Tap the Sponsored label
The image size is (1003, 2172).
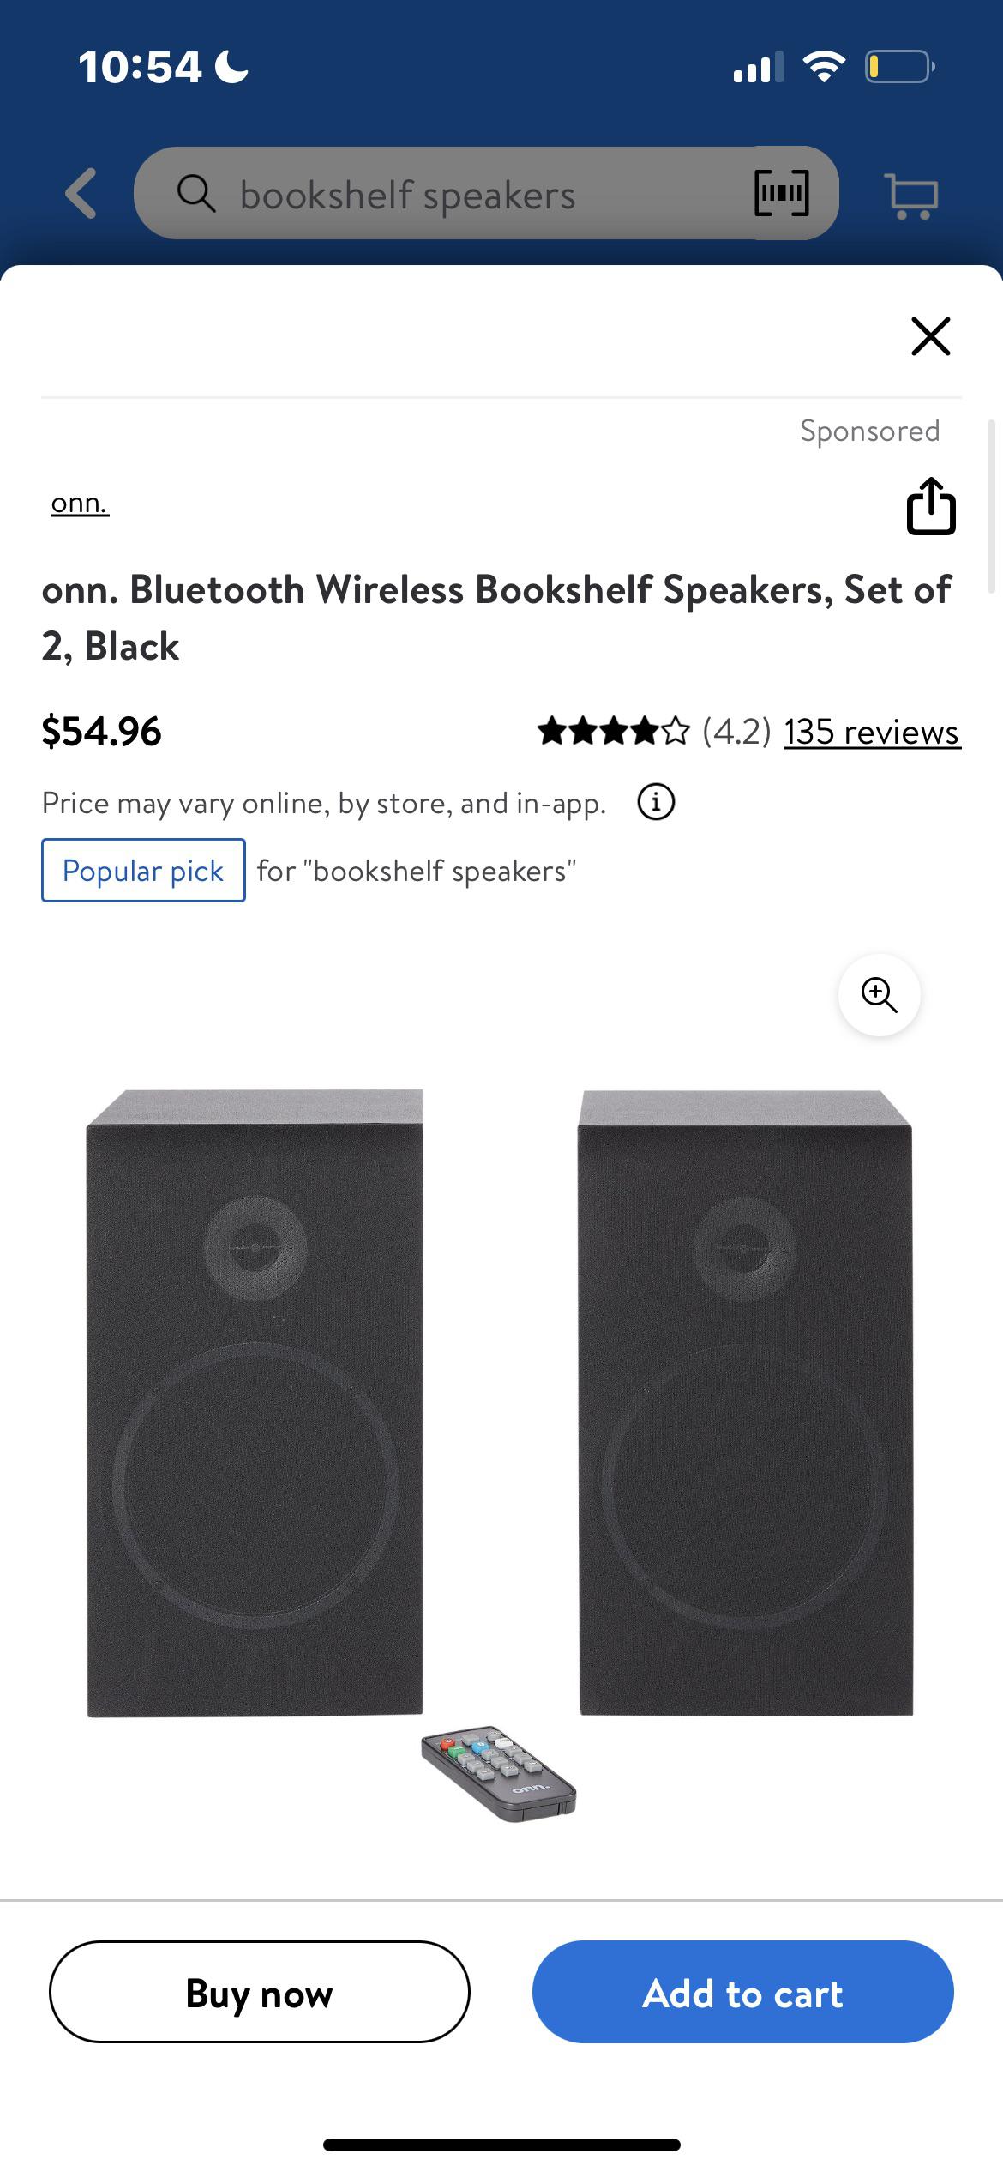869,431
